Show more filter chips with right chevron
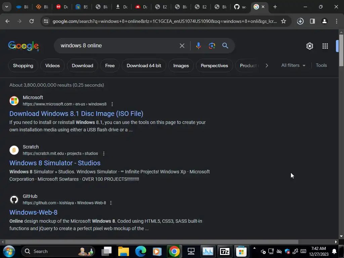Image resolution: width=344 pixels, height=258 pixels. pos(266,66)
